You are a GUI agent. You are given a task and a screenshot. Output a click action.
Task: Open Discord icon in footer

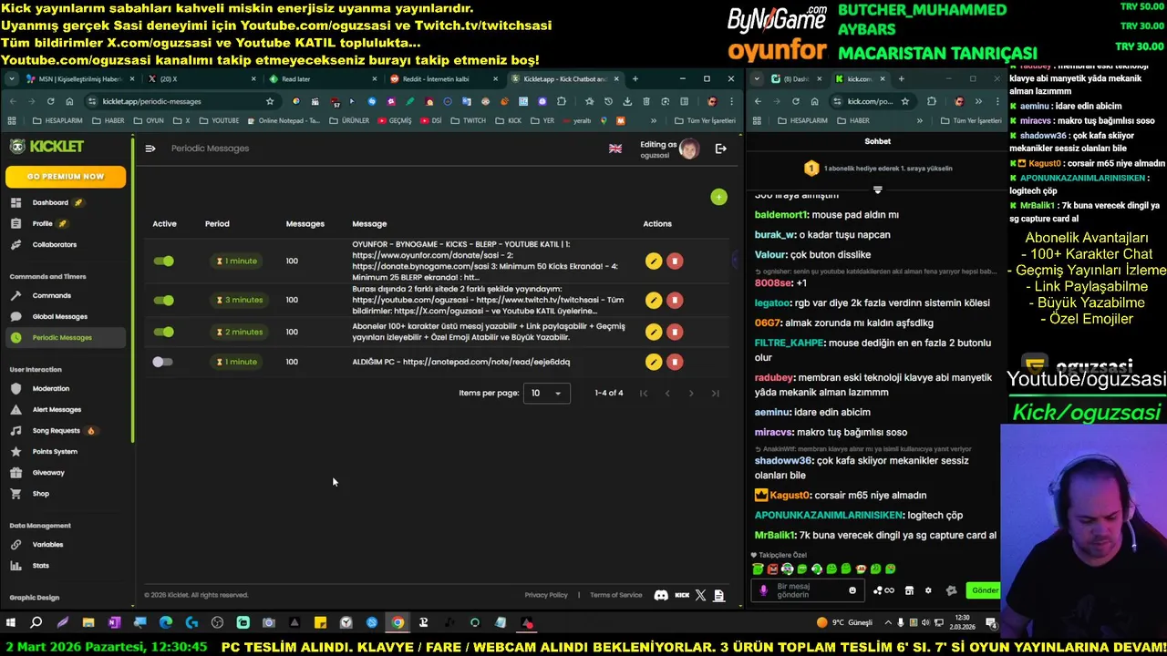(661, 595)
